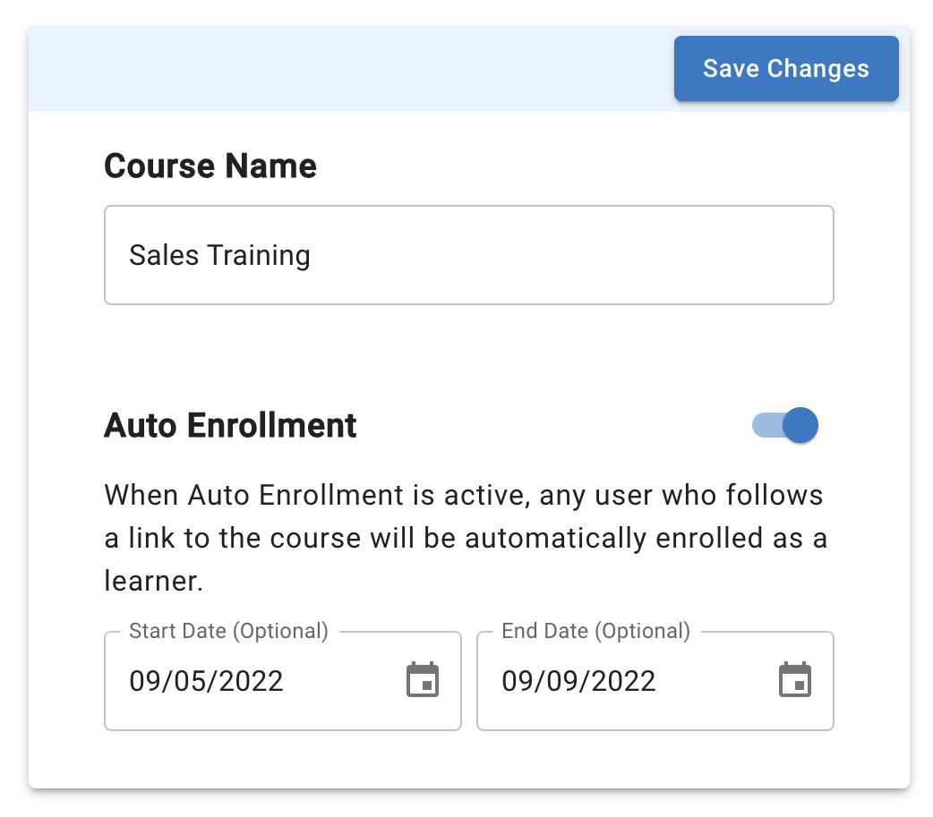
Task: Select the year 2022 in End Date
Action: (x=624, y=682)
